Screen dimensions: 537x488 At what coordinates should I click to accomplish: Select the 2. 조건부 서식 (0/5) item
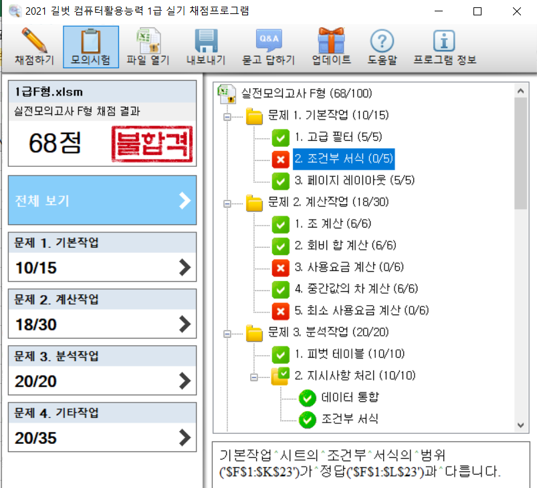(x=344, y=159)
